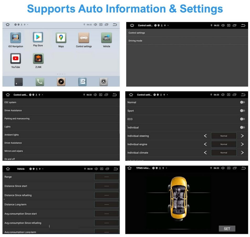Open the Lights settings entry
This screenshot has width=250, height=237.
(61, 127)
